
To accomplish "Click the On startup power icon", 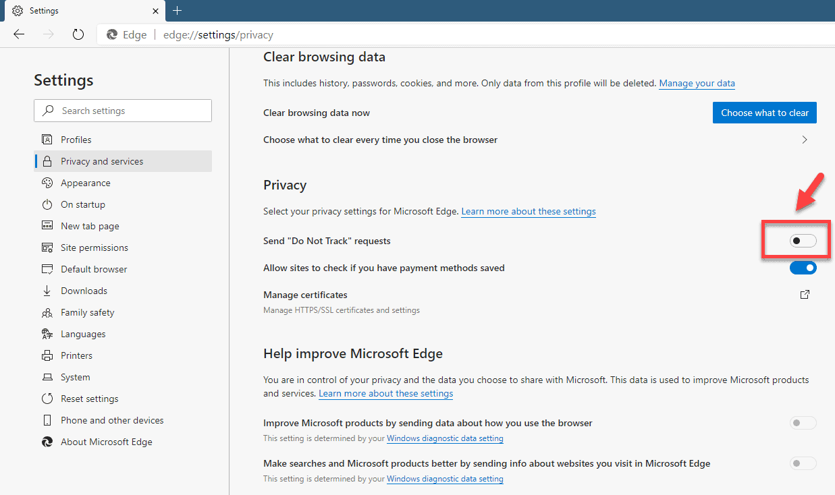I will pos(47,204).
